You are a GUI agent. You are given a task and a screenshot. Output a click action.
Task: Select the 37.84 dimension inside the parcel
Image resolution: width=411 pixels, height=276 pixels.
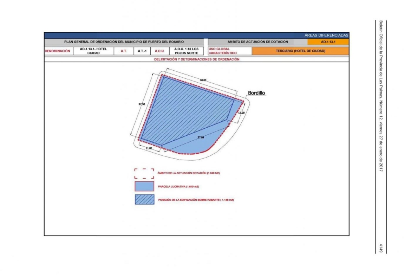[201, 137]
